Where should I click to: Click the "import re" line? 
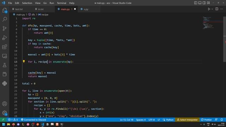(29, 18)
